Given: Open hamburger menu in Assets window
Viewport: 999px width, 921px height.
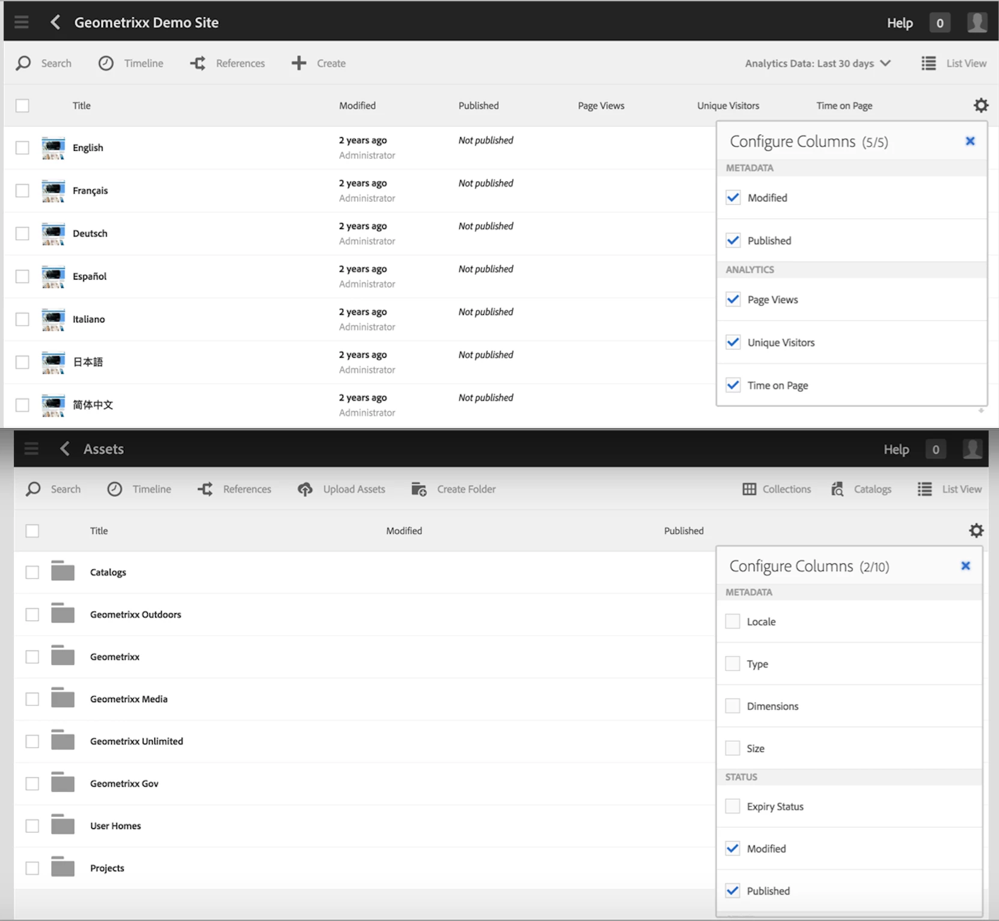Looking at the screenshot, I should click(31, 448).
